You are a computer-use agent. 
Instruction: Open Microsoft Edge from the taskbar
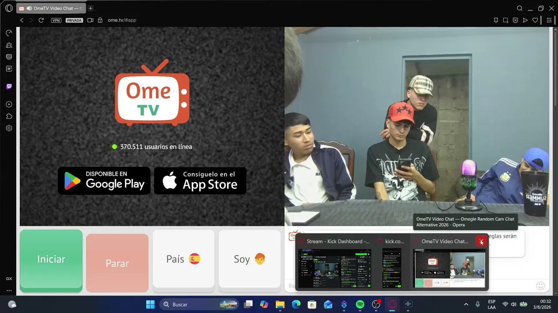click(x=296, y=304)
